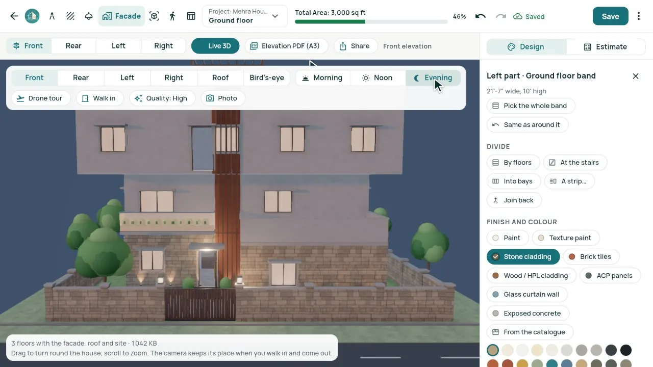Open the table layout icon in toolbar
Viewport: 653px width, 367px height.
pos(191,16)
